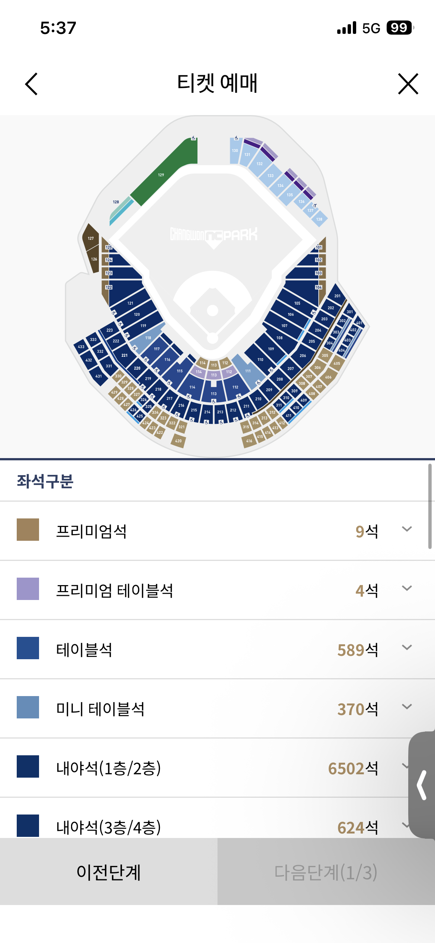Screen dimensions: 435x943
Task: Tap the back arrow icon
Action: coord(32,84)
